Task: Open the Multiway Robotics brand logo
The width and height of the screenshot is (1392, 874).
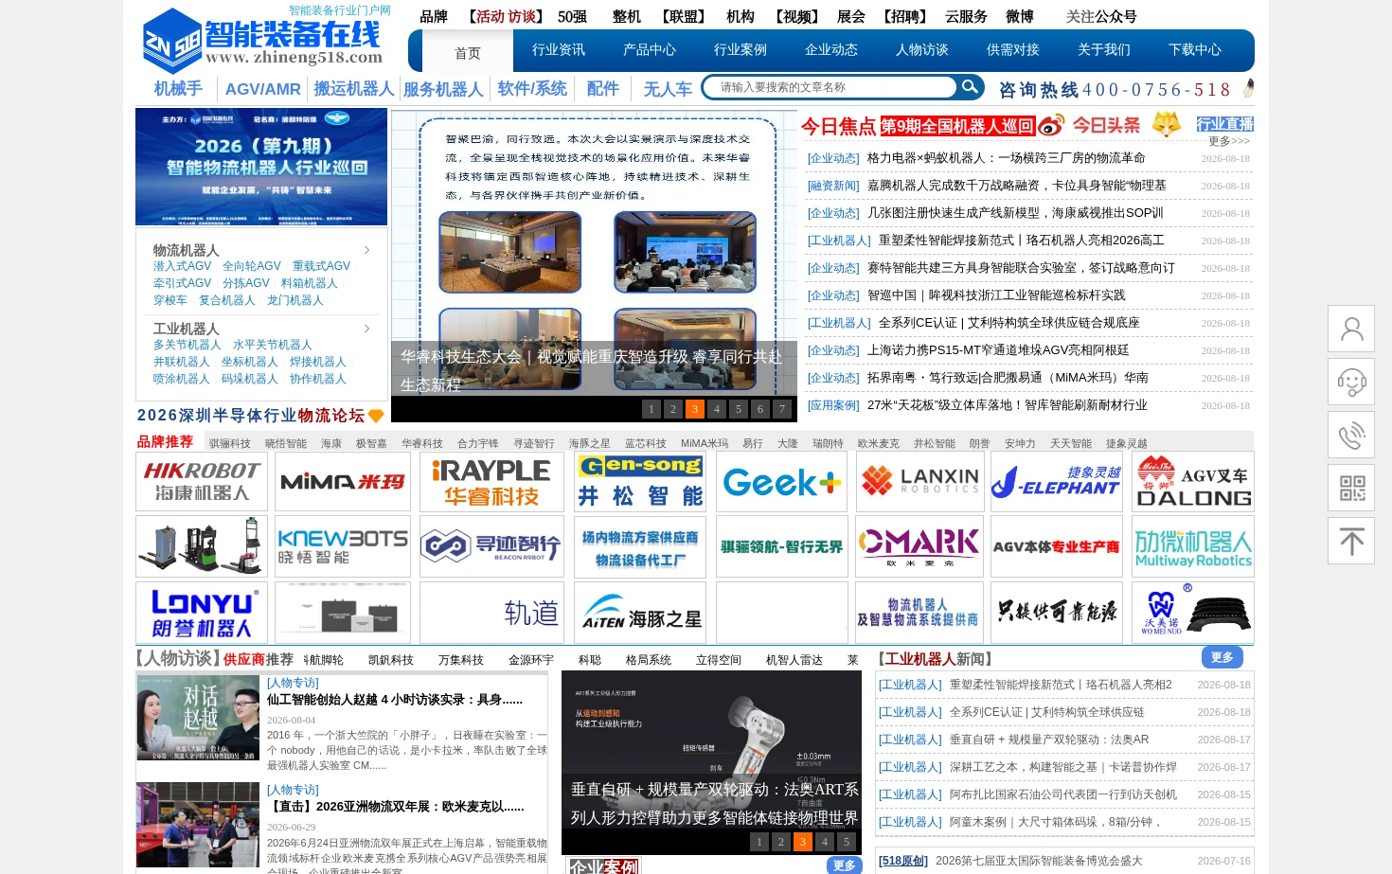Action: (1193, 546)
